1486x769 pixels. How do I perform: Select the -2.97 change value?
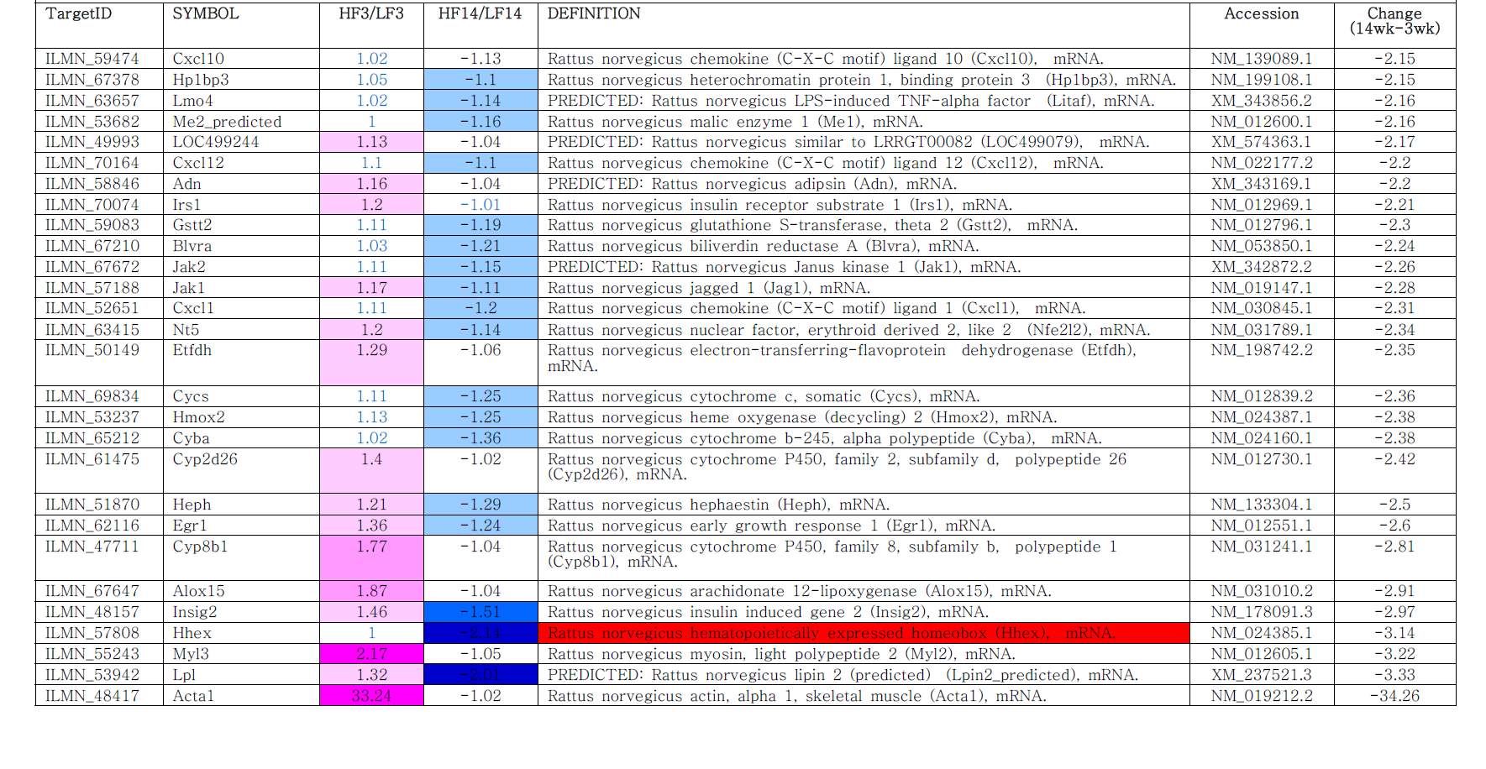tap(1394, 612)
